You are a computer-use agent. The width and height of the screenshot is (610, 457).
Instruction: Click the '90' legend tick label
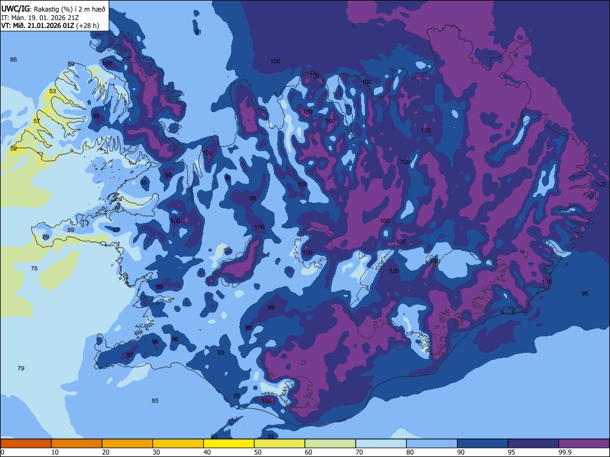461,452
